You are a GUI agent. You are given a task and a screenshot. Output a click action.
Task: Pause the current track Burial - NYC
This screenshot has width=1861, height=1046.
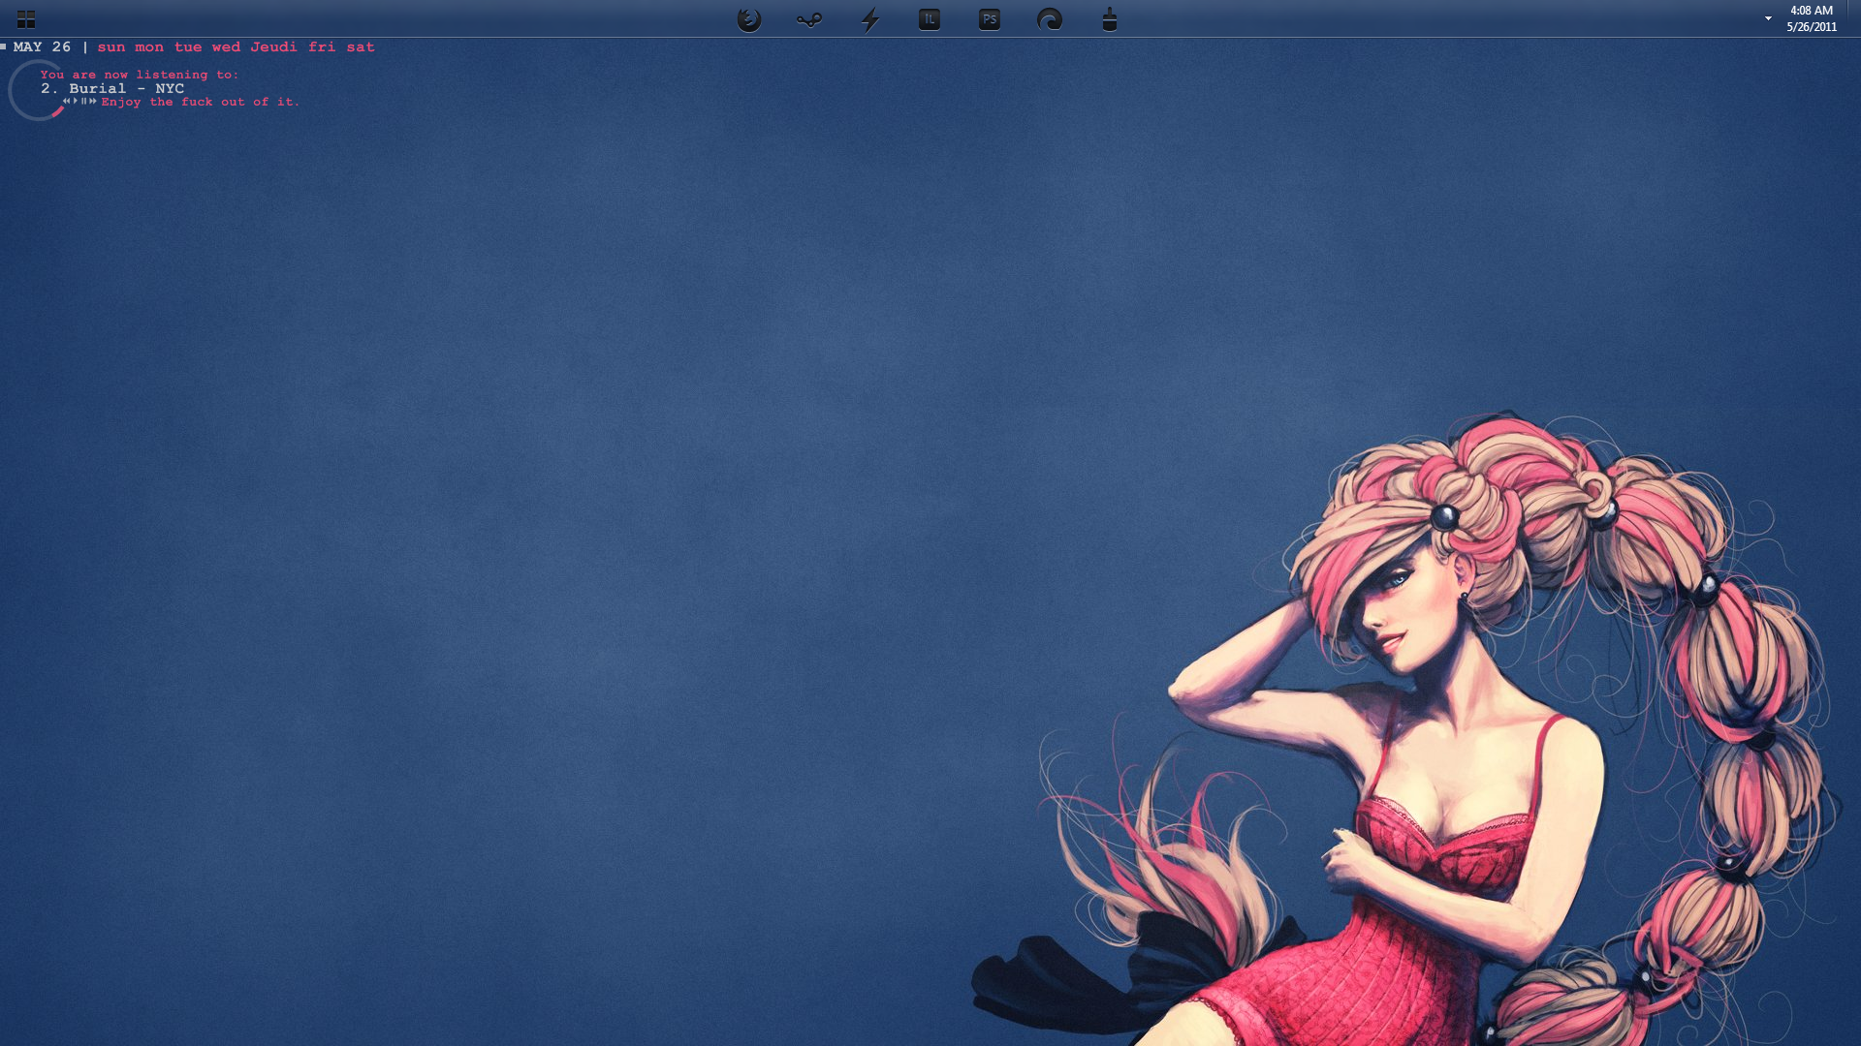[x=84, y=101]
